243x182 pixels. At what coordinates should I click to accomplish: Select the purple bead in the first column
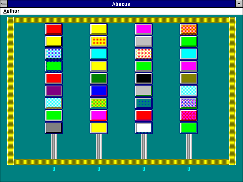click(54, 91)
